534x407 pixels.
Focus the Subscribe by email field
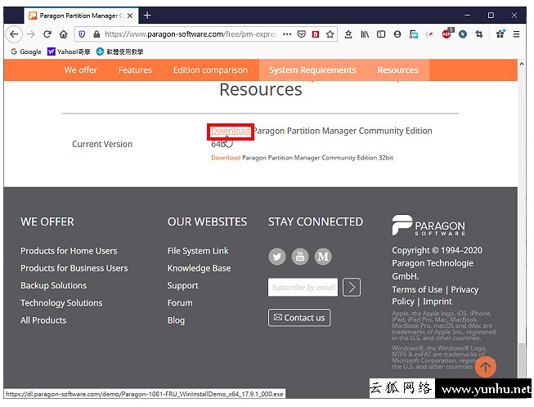pos(303,287)
